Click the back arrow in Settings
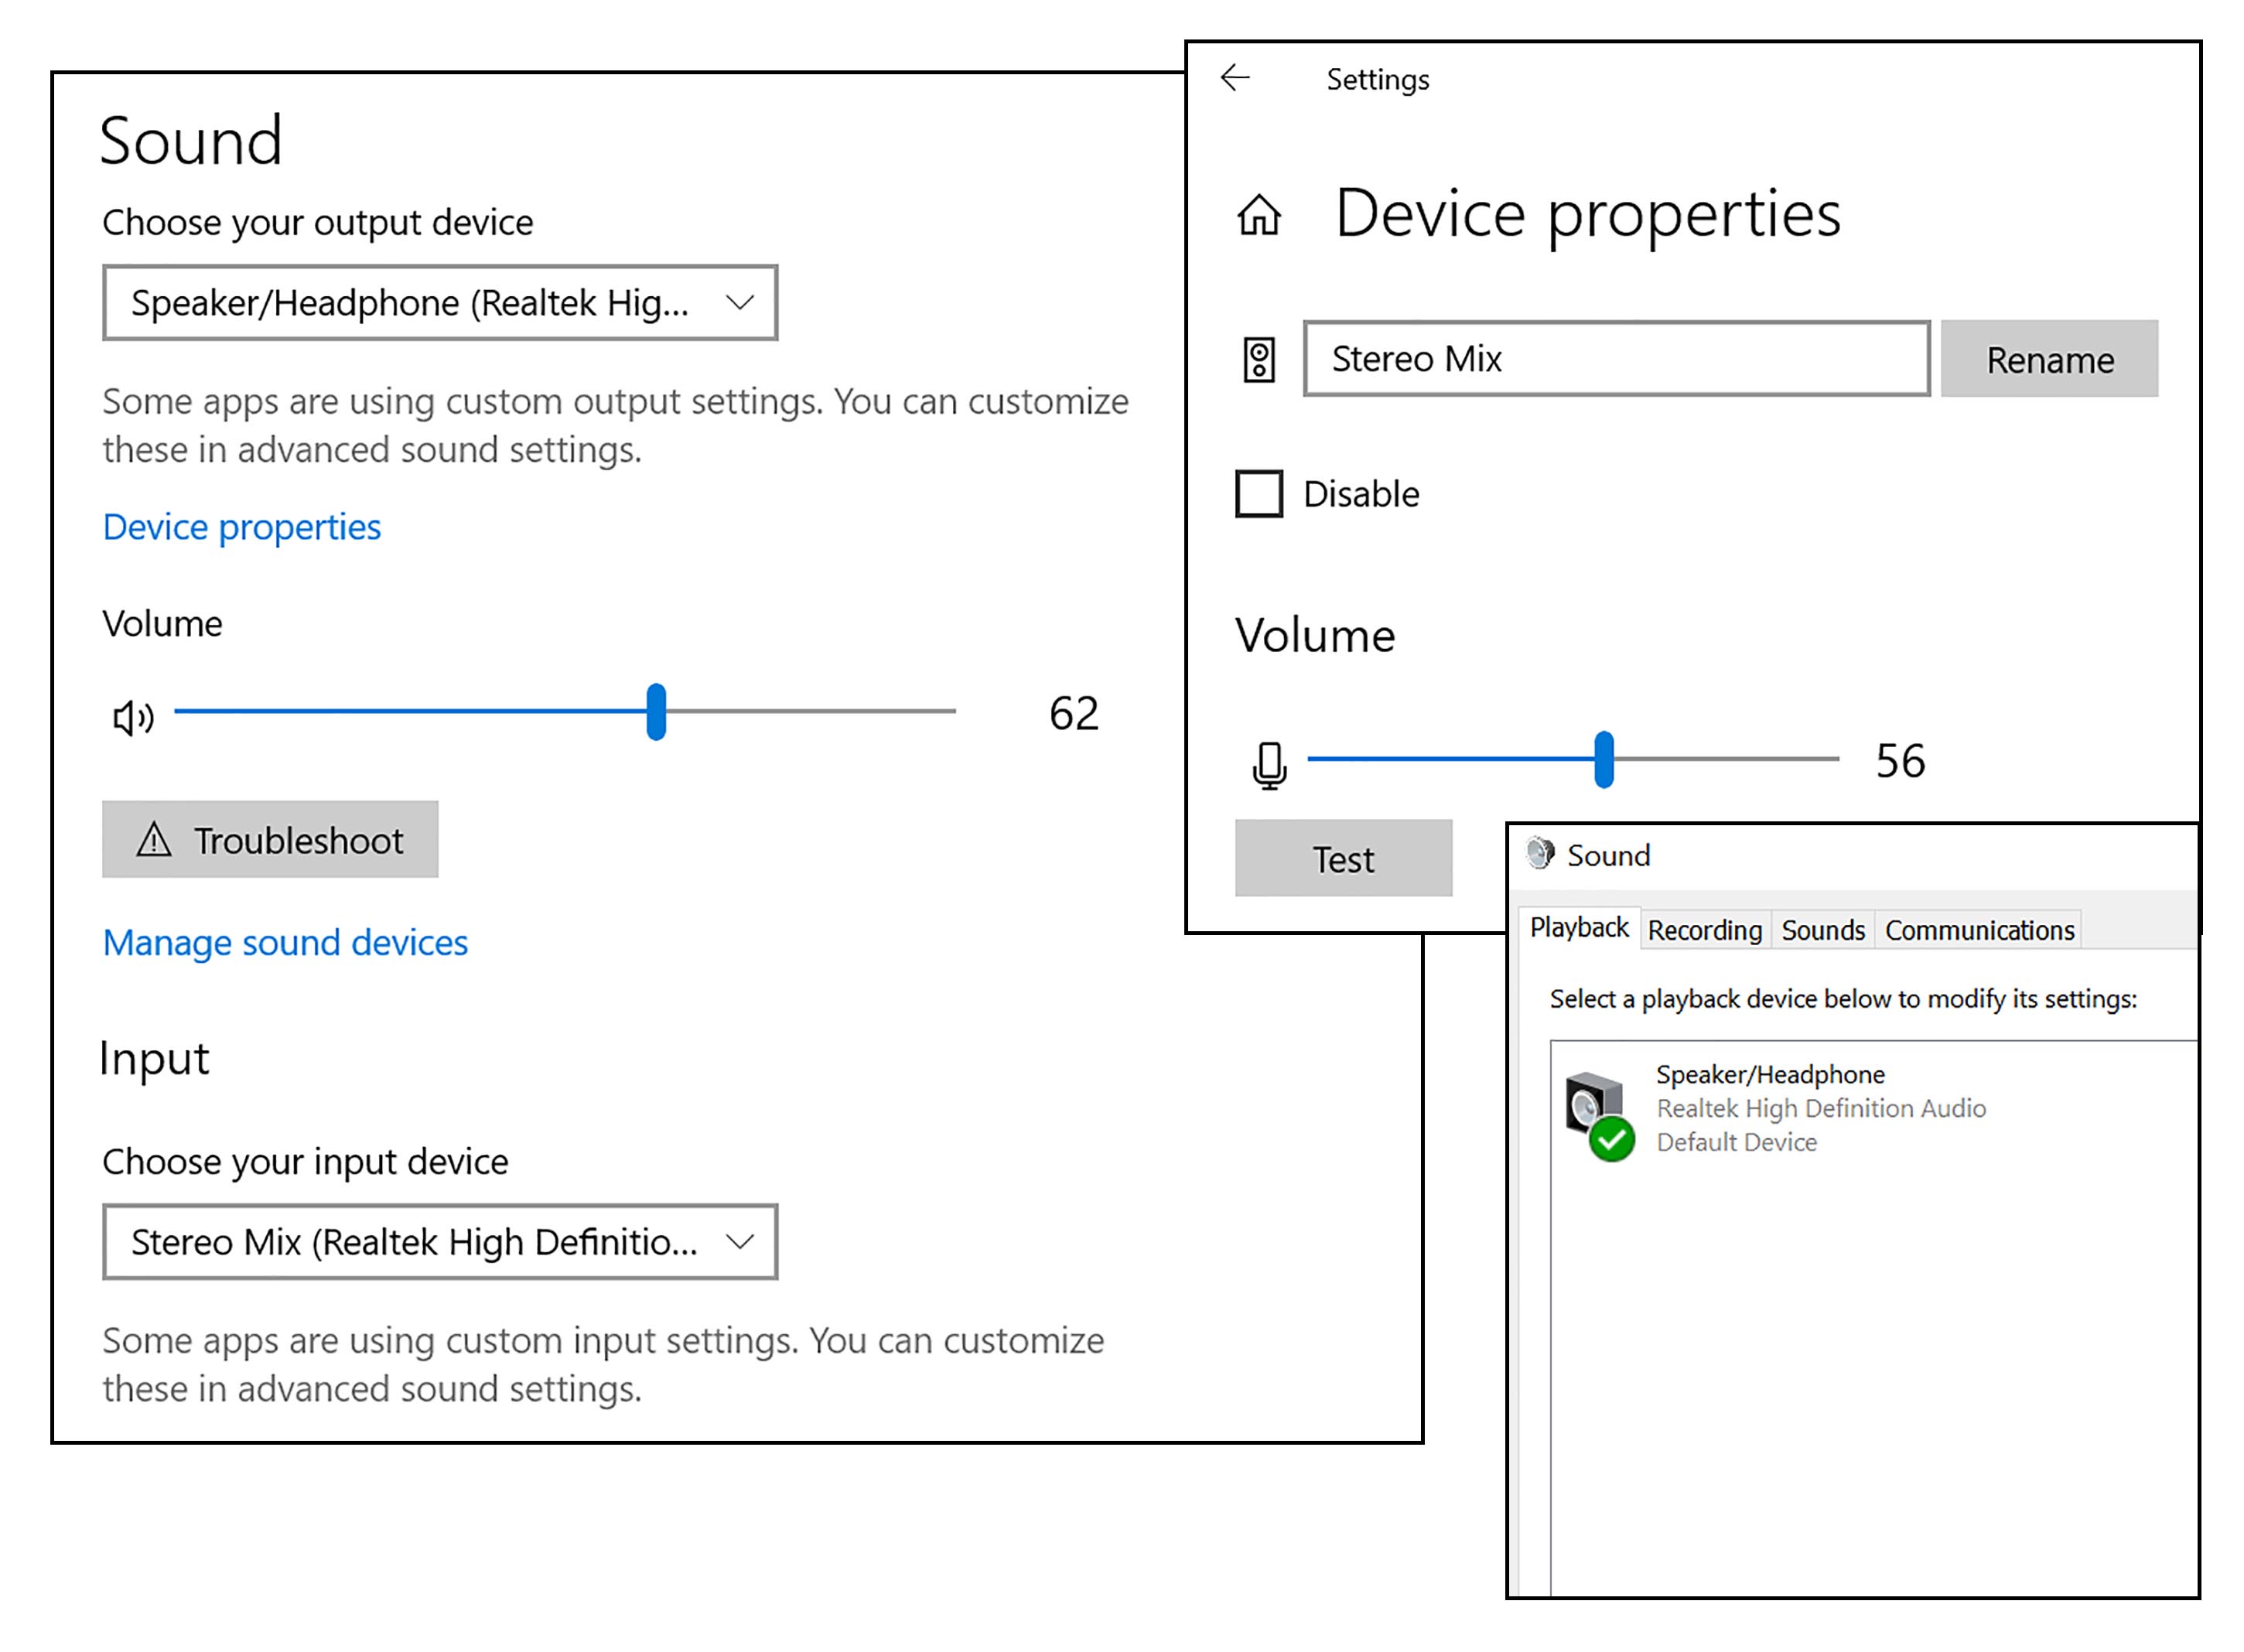The image size is (2244, 1652). click(1235, 78)
